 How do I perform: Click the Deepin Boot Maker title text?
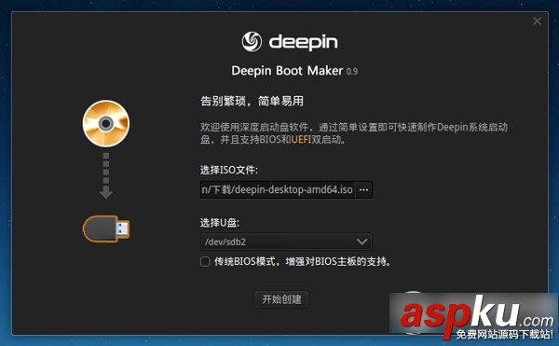pos(287,71)
